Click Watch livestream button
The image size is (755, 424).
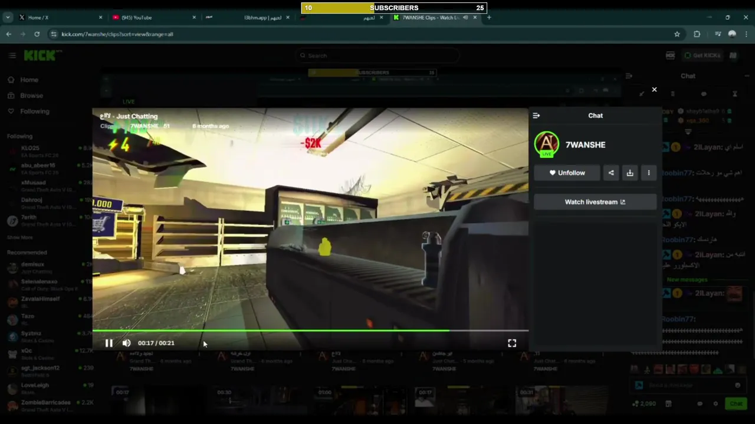(x=595, y=202)
